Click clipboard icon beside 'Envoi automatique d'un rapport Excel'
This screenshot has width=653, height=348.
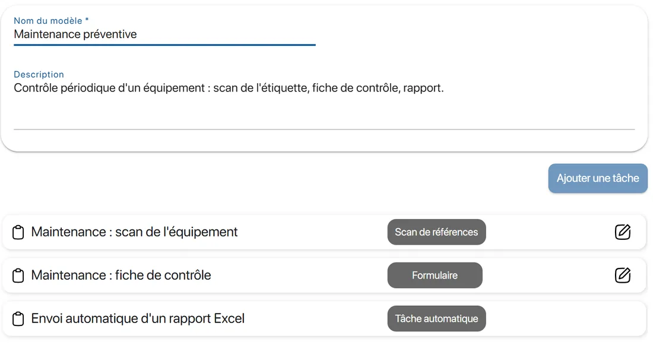coord(18,319)
